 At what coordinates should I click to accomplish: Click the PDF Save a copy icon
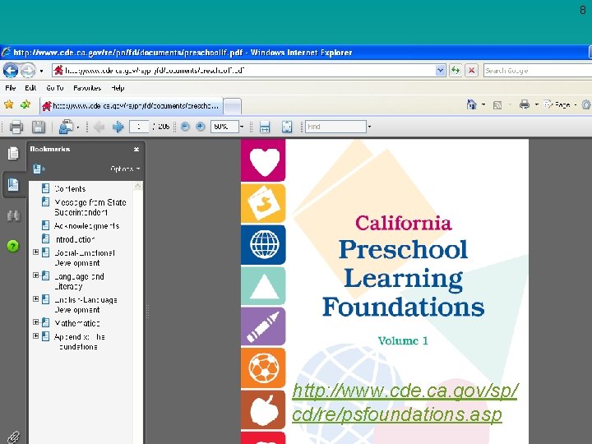[x=38, y=127]
